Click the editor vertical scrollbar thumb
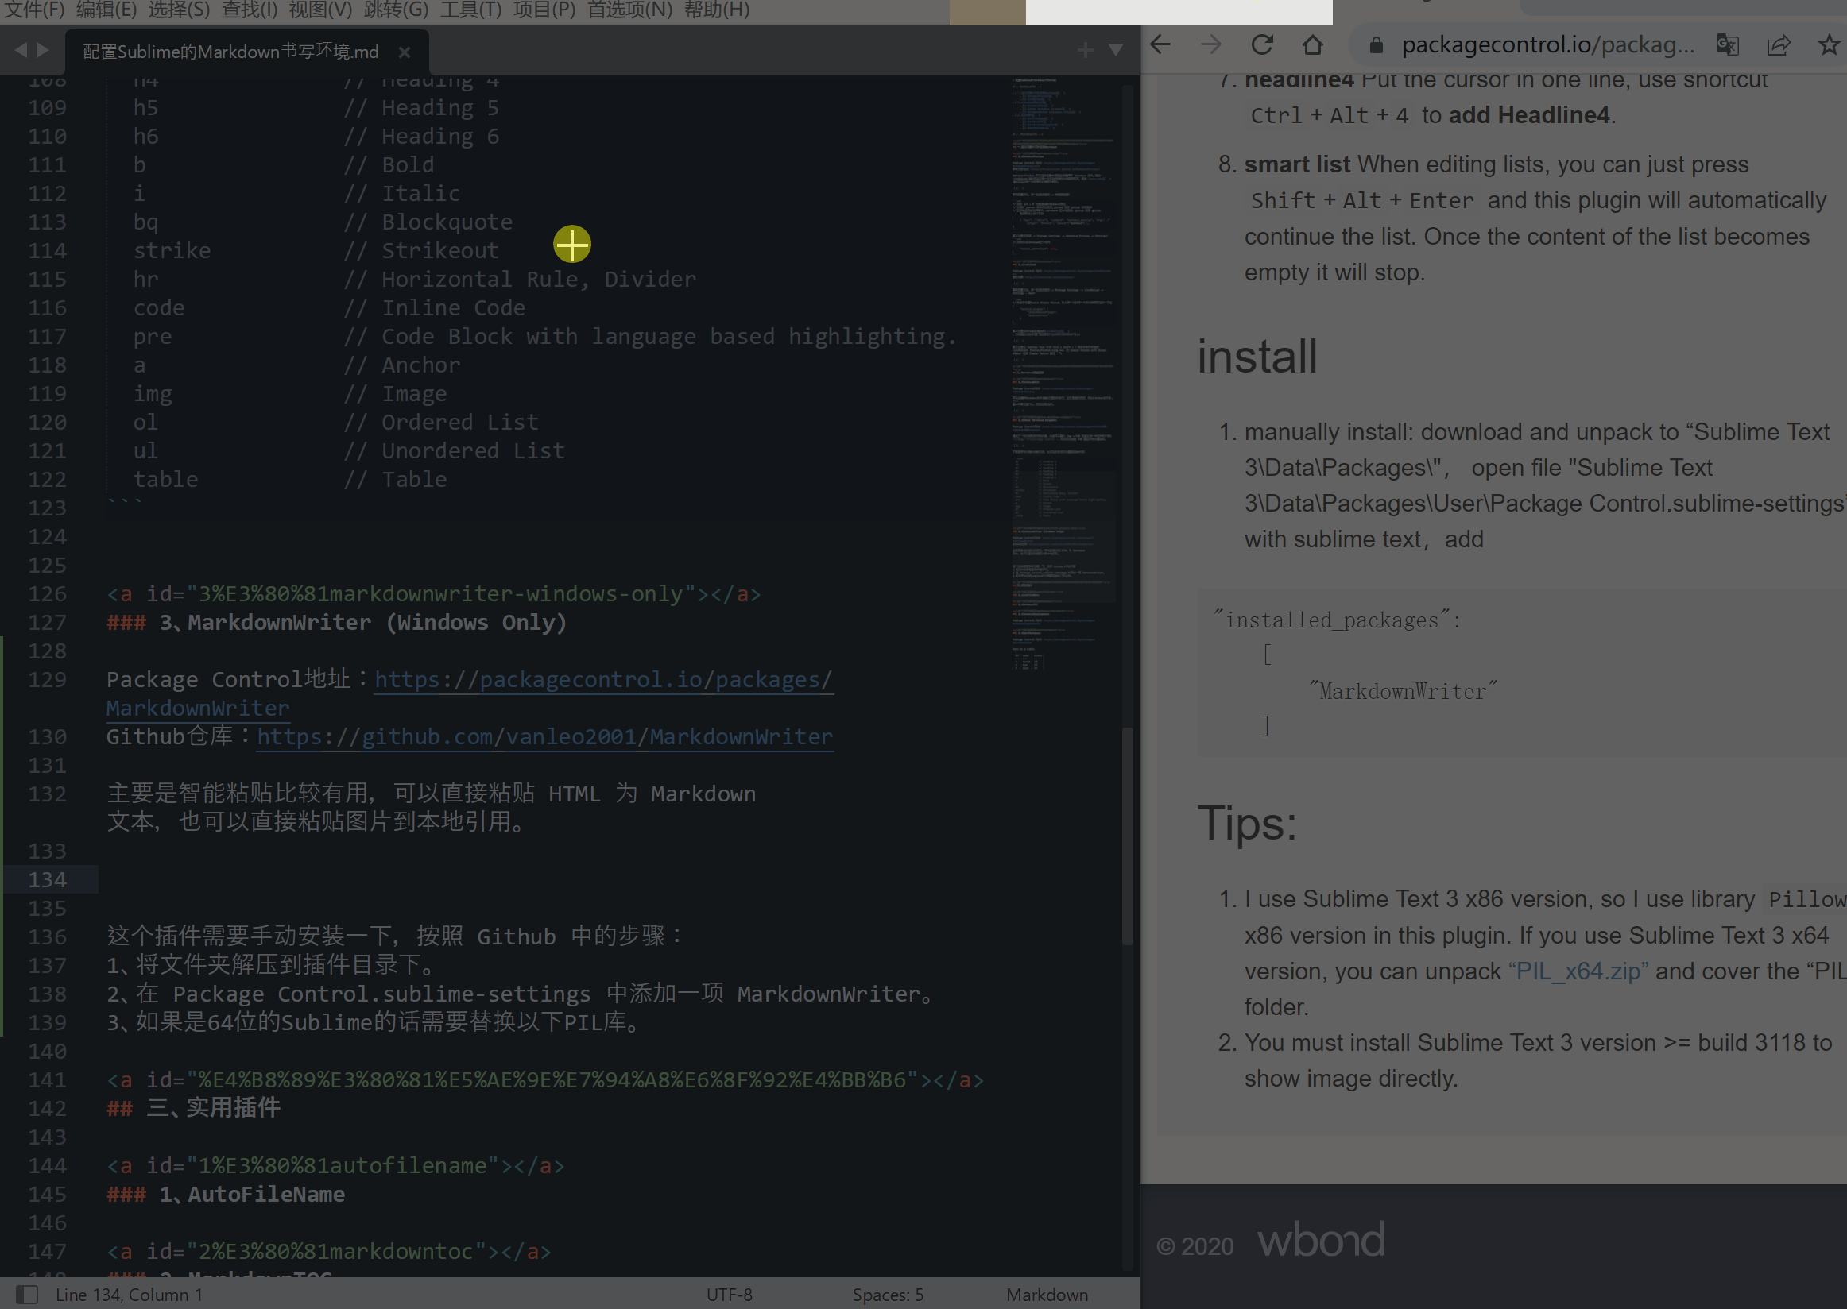Image resolution: width=1847 pixels, height=1309 pixels. [1128, 836]
